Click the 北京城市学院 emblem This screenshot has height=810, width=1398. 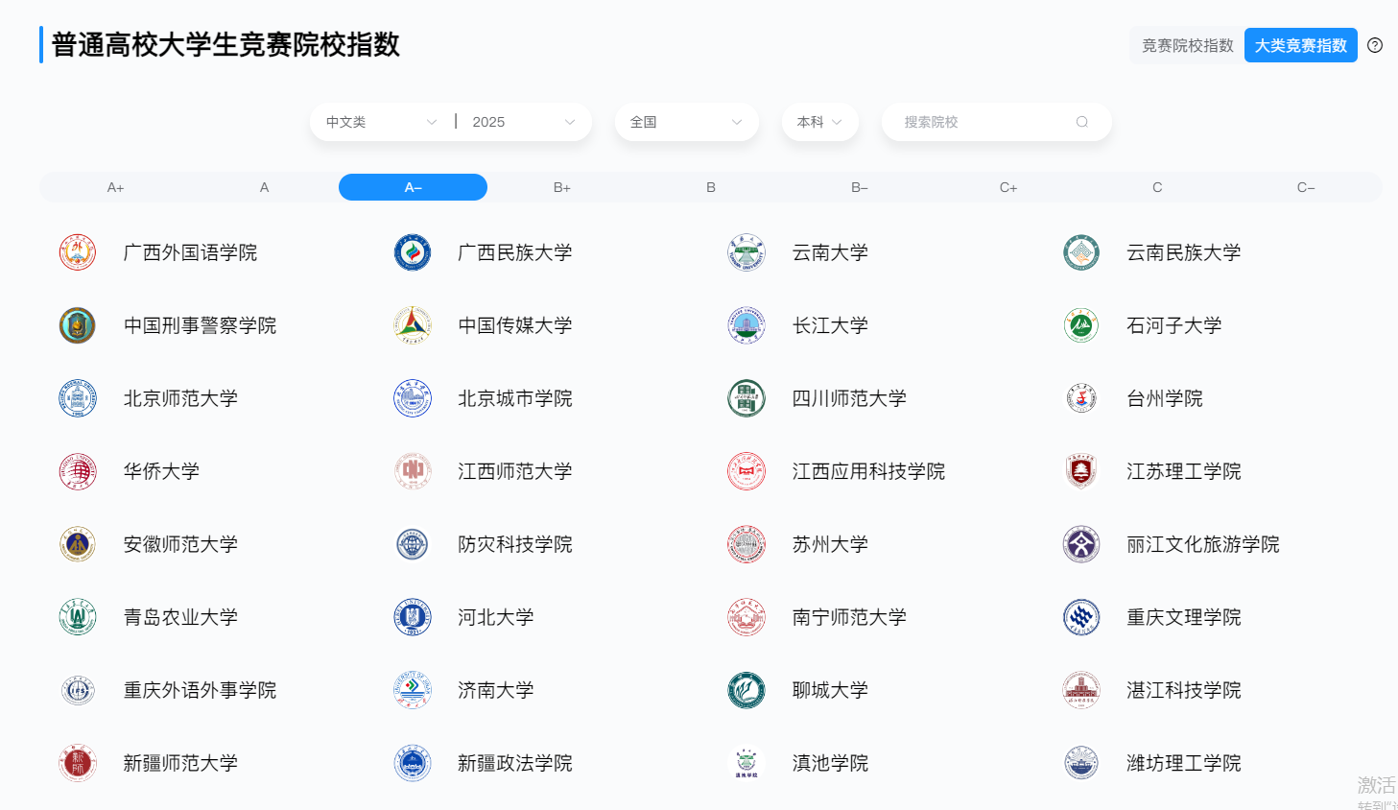[413, 398]
